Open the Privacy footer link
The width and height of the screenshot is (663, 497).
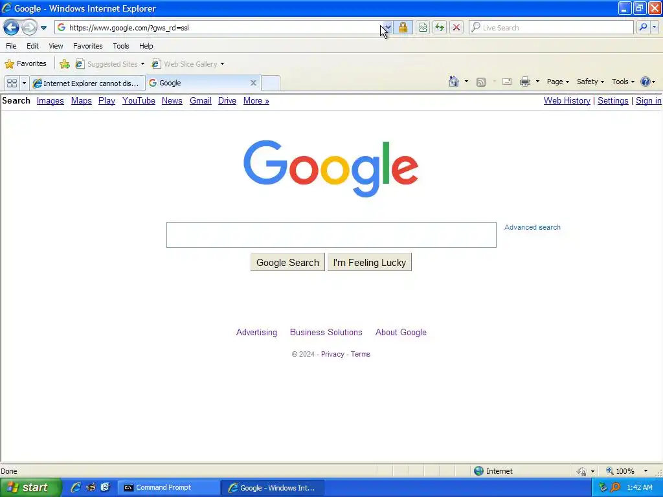pyautogui.click(x=333, y=354)
